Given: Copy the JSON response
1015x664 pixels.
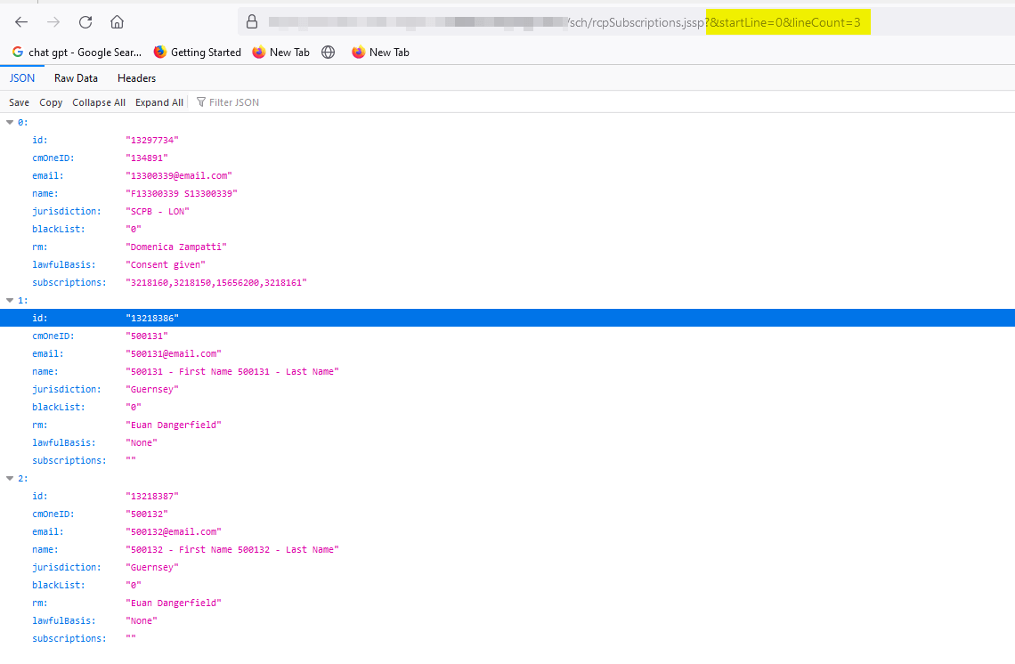Looking at the screenshot, I should [50, 101].
